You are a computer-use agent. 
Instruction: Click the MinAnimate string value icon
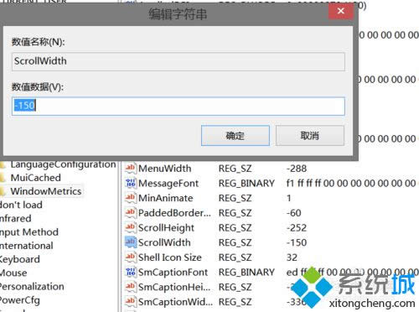pos(131,198)
